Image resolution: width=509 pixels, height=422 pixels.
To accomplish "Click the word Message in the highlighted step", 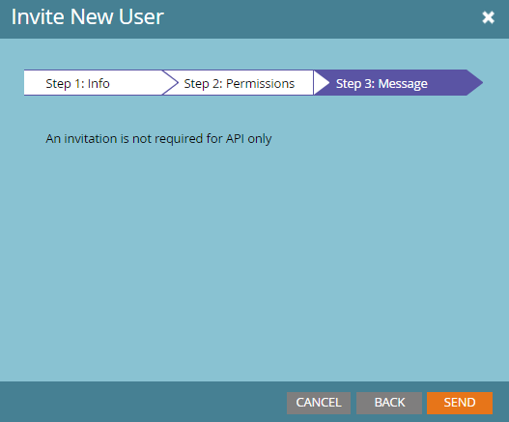I will pyautogui.click(x=403, y=84).
